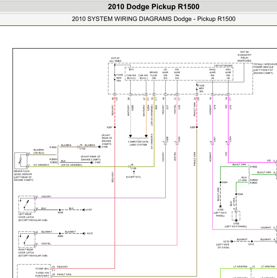Click the S205 splice label

click(193, 127)
